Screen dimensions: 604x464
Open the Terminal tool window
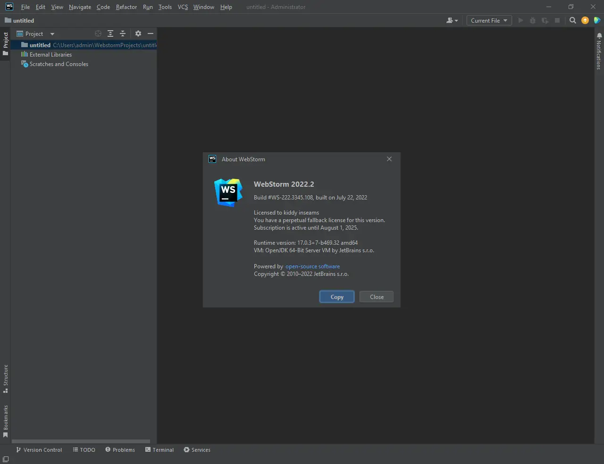pyautogui.click(x=159, y=450)
